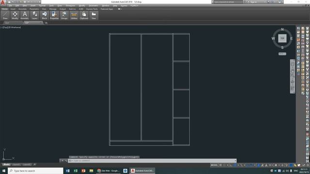
Task: Open the status bar customization menu icon
Action: point(308,165)
